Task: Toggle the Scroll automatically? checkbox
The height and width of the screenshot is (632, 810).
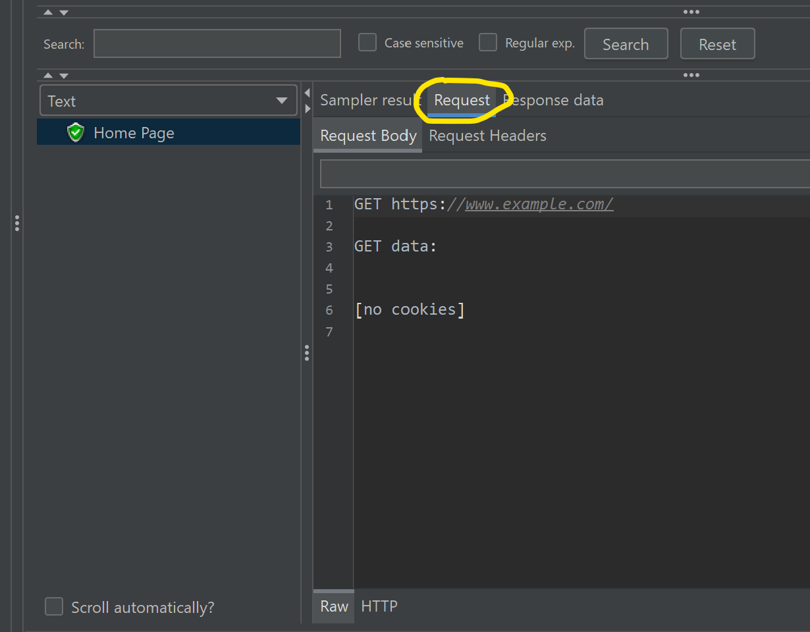Action: [54, 606]
